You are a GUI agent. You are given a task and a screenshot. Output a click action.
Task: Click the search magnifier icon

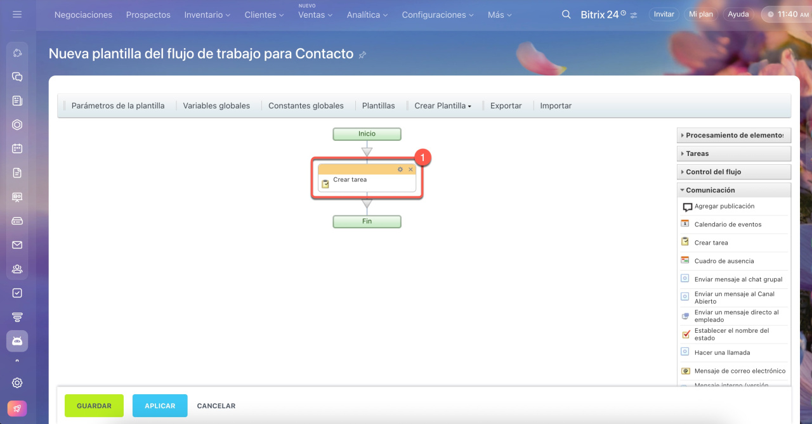pyautogui.click(x=566, y=14)
